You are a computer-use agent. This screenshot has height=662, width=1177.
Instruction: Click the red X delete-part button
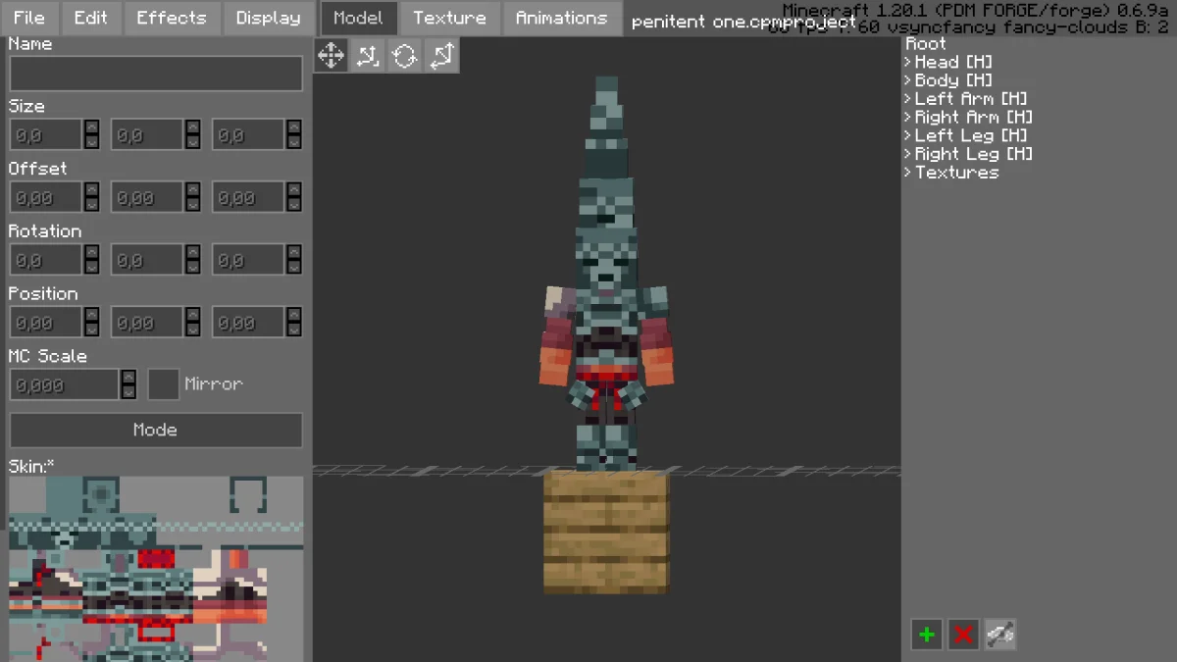(x=963, y=635)
